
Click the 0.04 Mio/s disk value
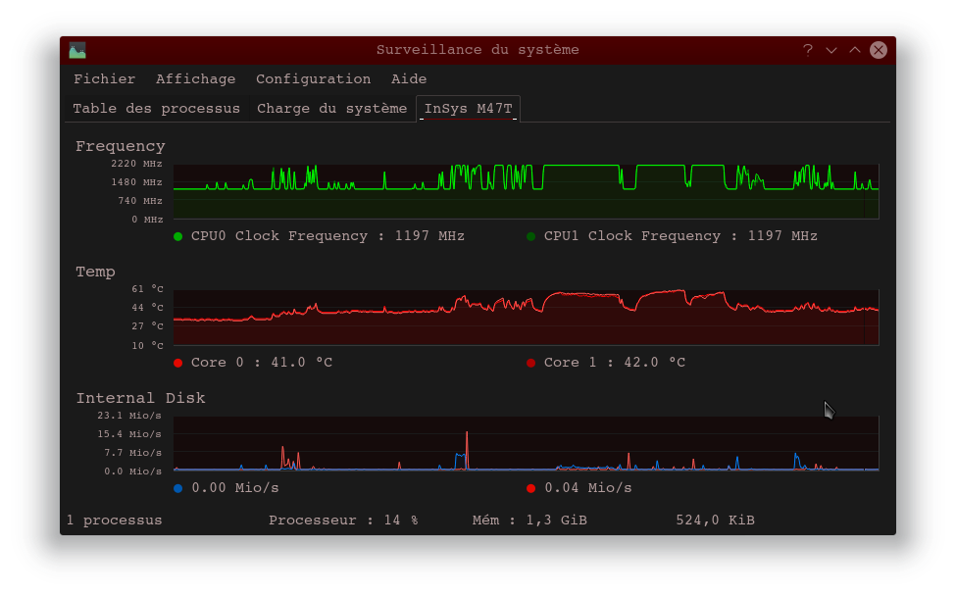coord(587,488)
